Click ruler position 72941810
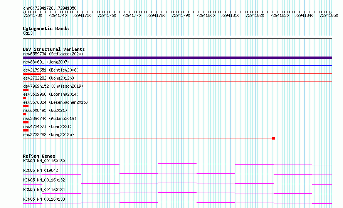 click(x=230, y=15)
